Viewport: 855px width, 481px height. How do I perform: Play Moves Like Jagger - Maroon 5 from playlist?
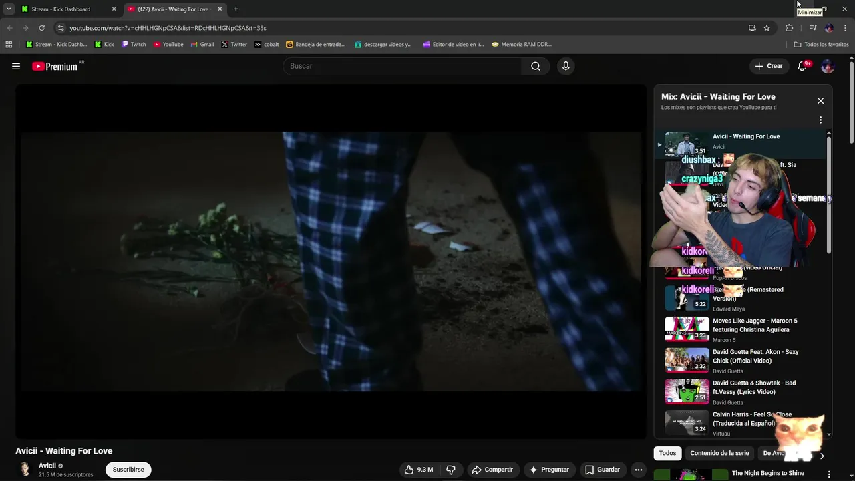[741, 329]
